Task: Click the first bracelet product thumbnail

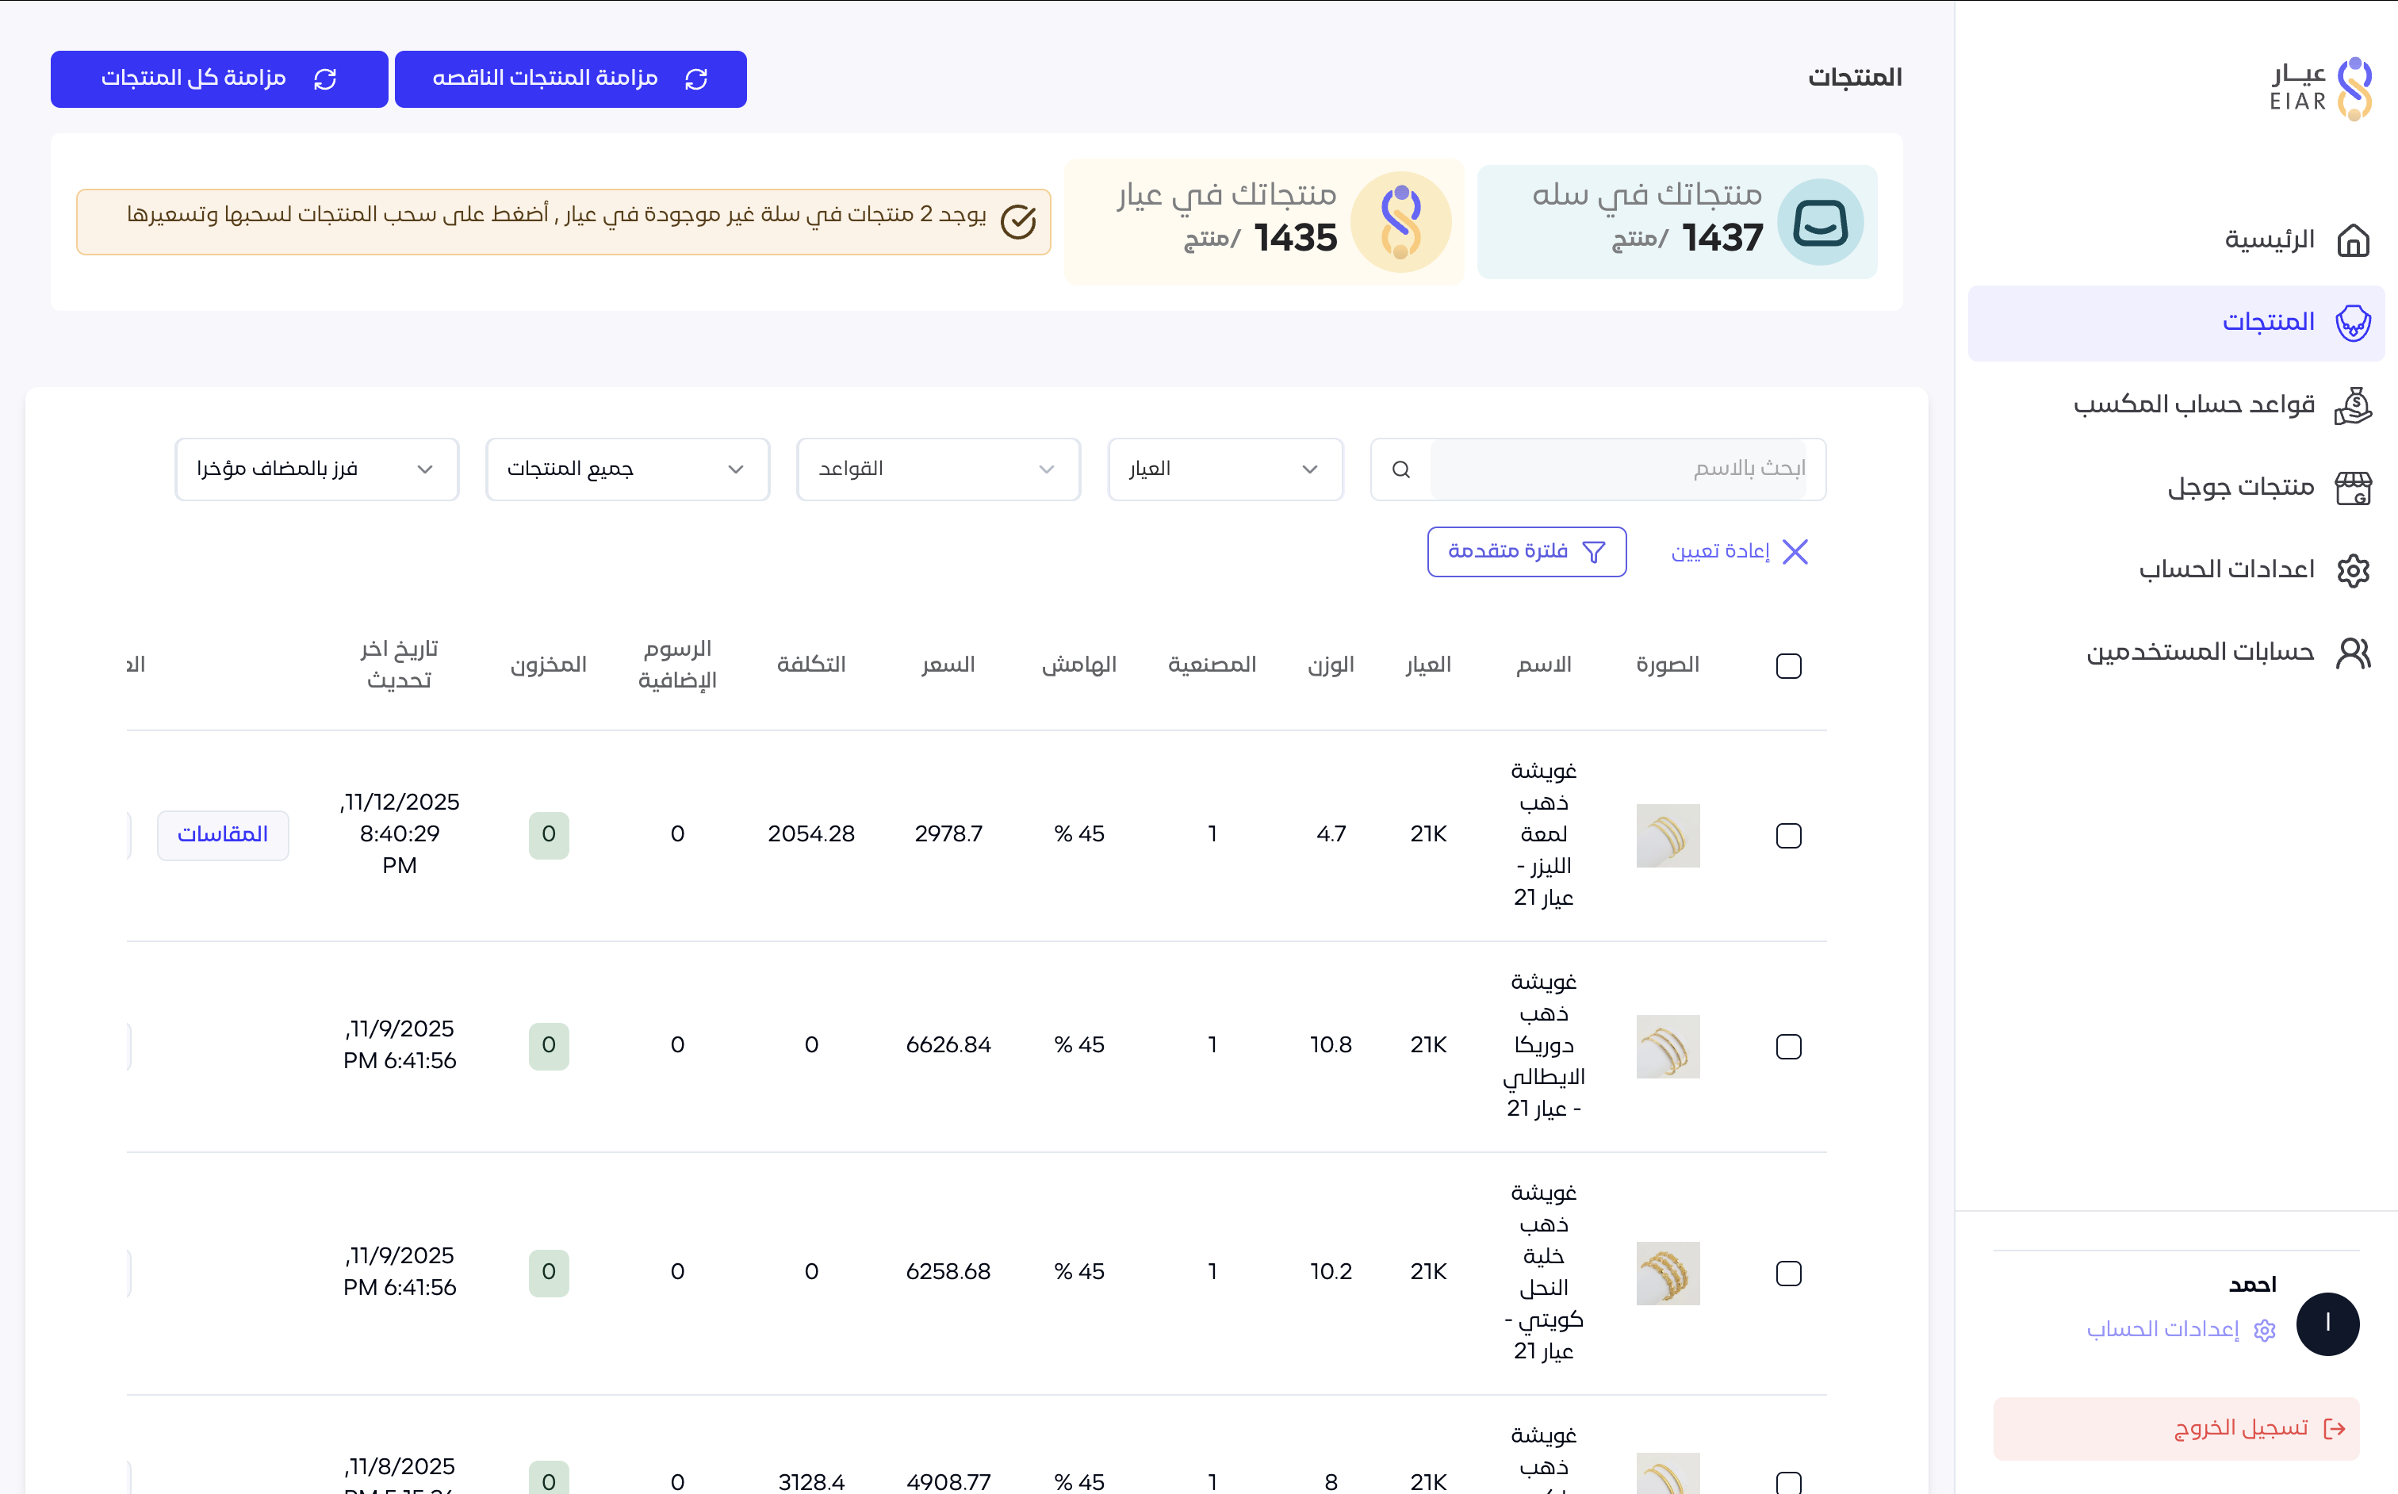Action: [x=1667, y=835]
